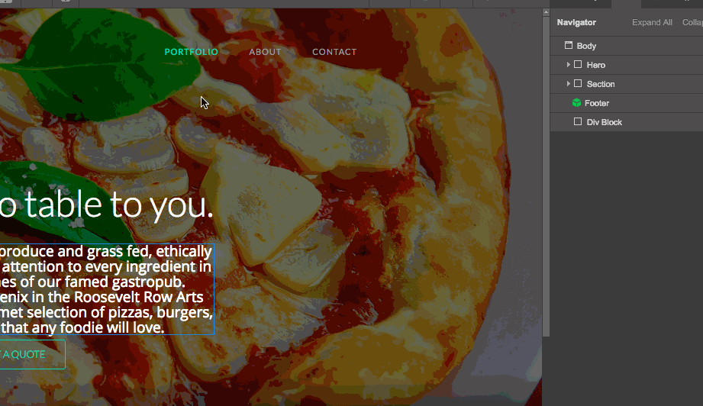Click the Collapse all button in Navigator
Screen dimensions: 703x406
pyautogui.click(x=692, y=22)
